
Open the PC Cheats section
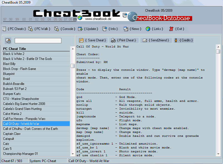tap(17, 29)
